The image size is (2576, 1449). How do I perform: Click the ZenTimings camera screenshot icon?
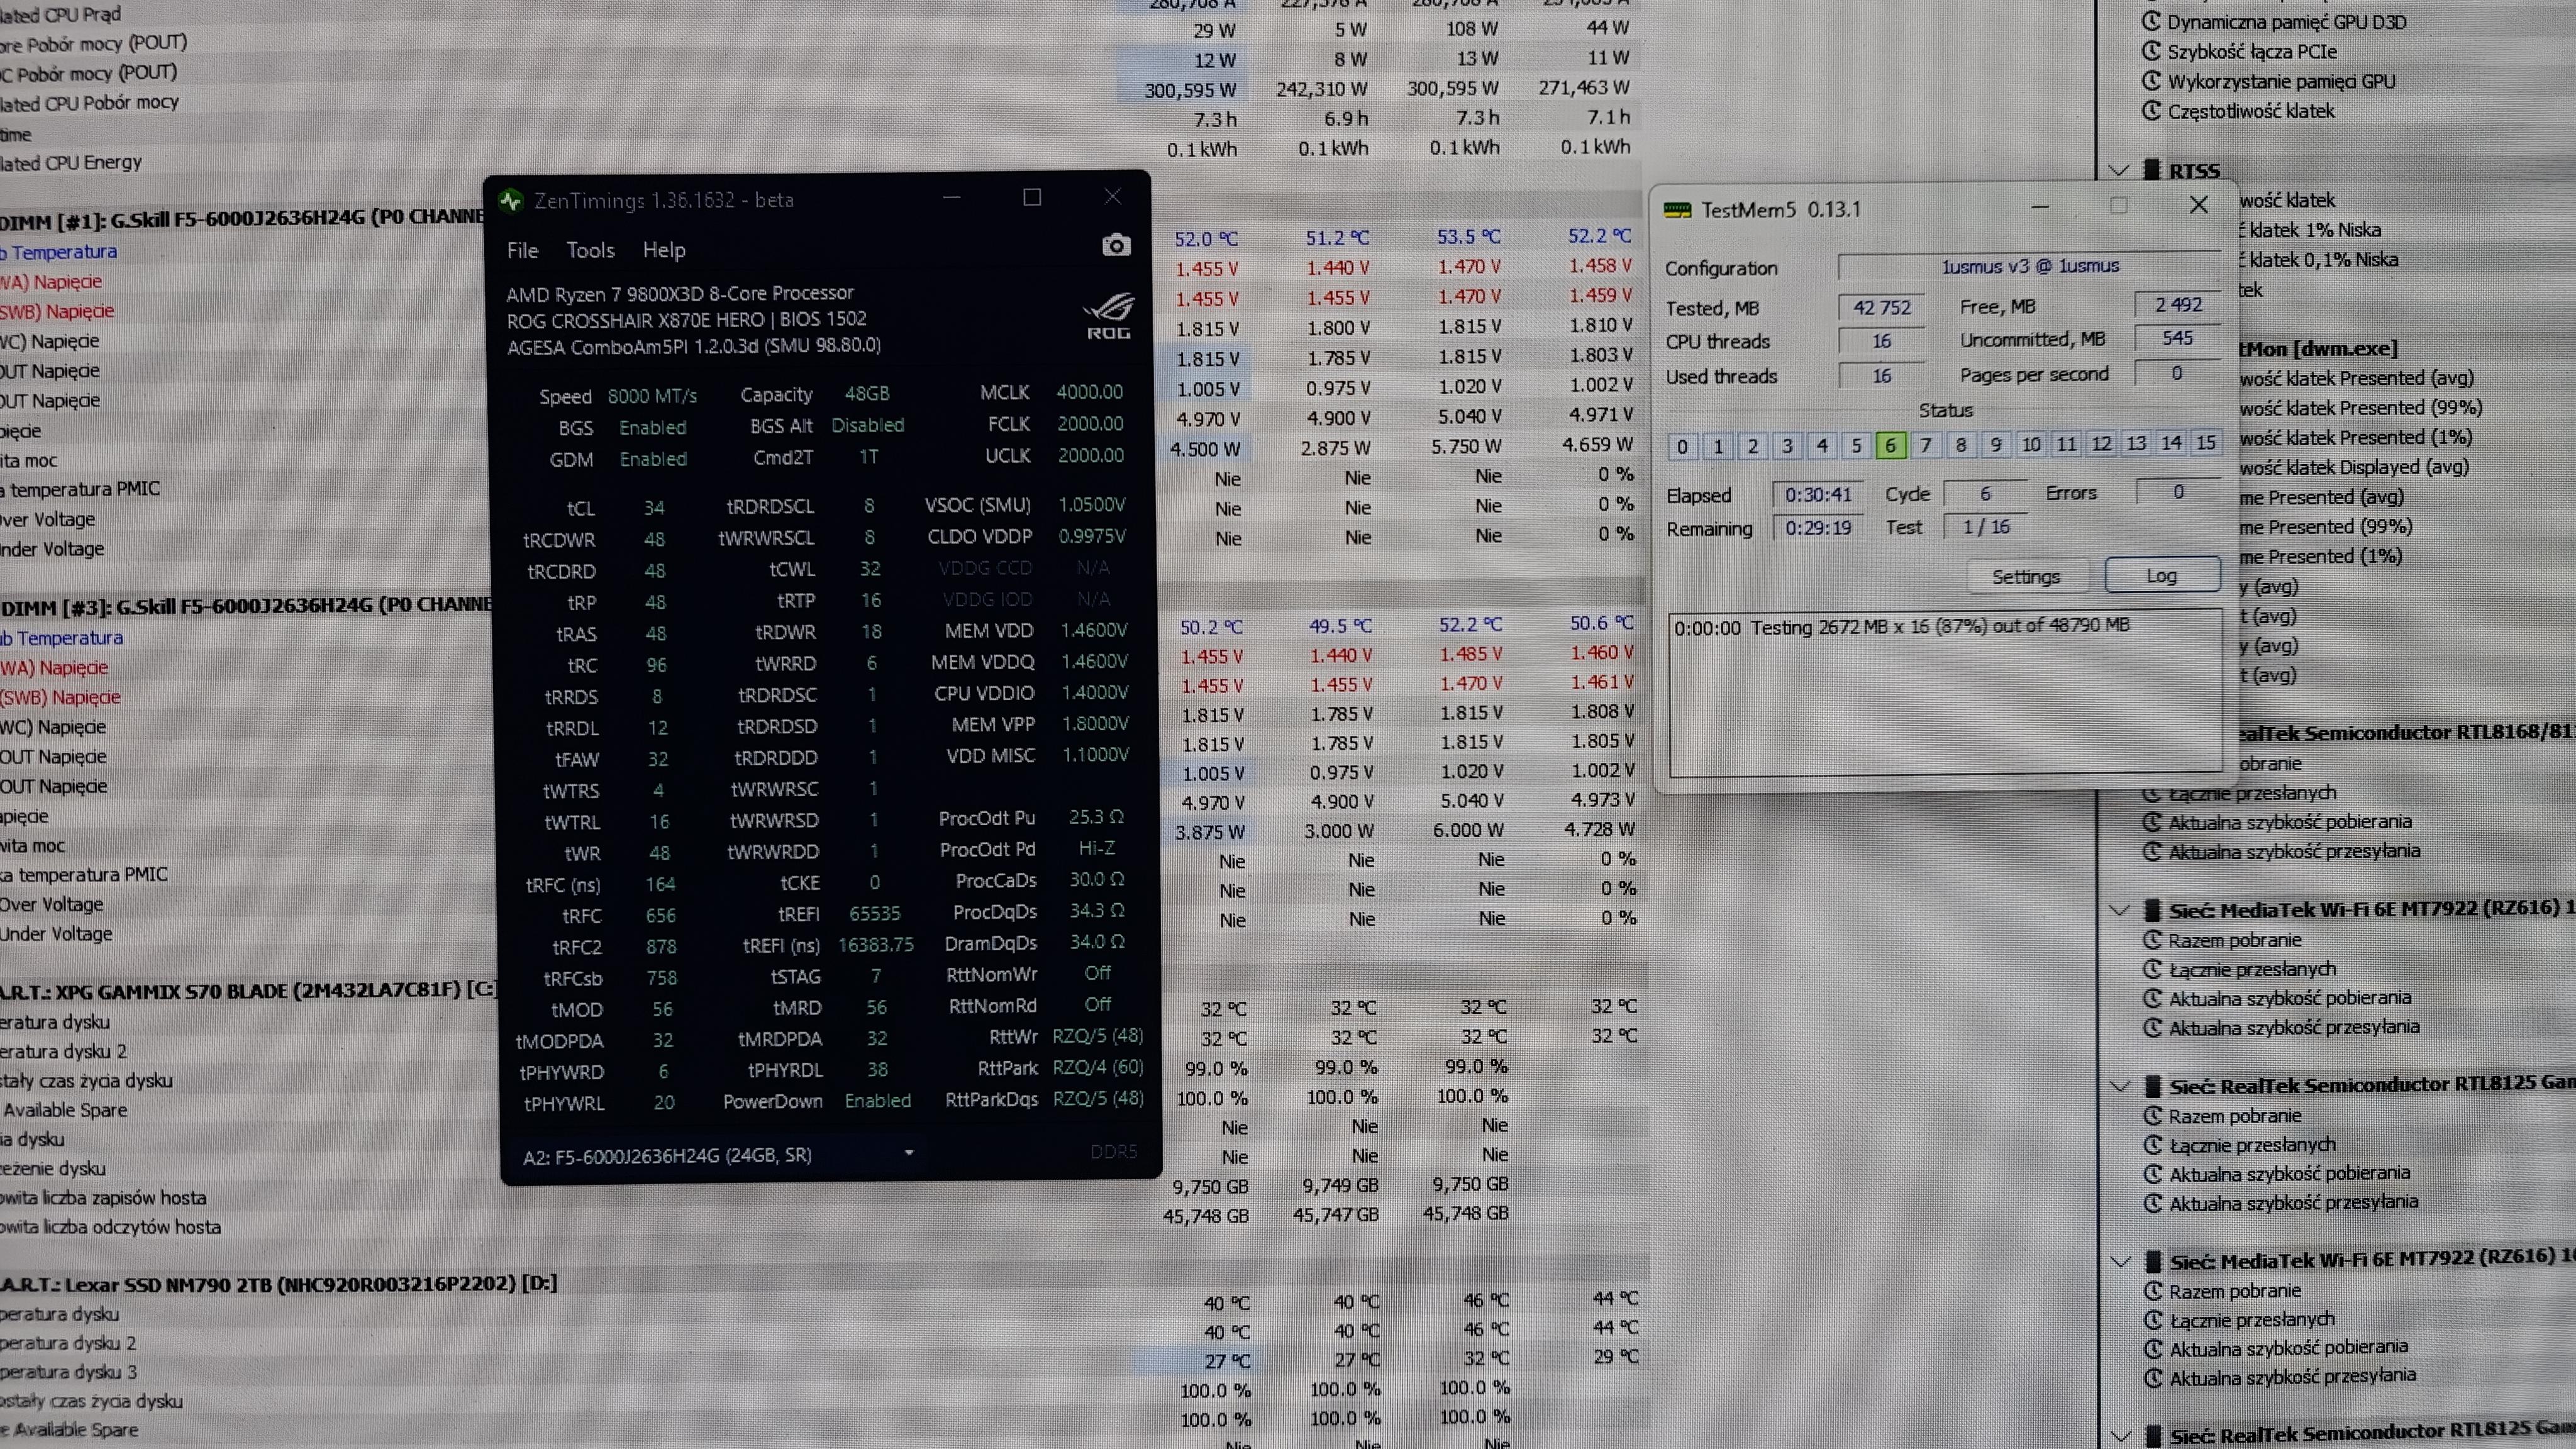1116,246
